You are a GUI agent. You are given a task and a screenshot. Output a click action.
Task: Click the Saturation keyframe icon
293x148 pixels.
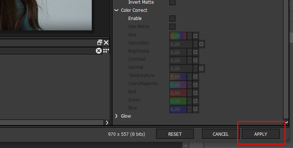tap(202, 44)
